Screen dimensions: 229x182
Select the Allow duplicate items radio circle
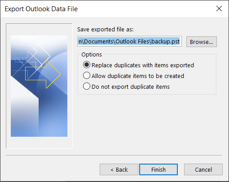(x=87, y=75)
